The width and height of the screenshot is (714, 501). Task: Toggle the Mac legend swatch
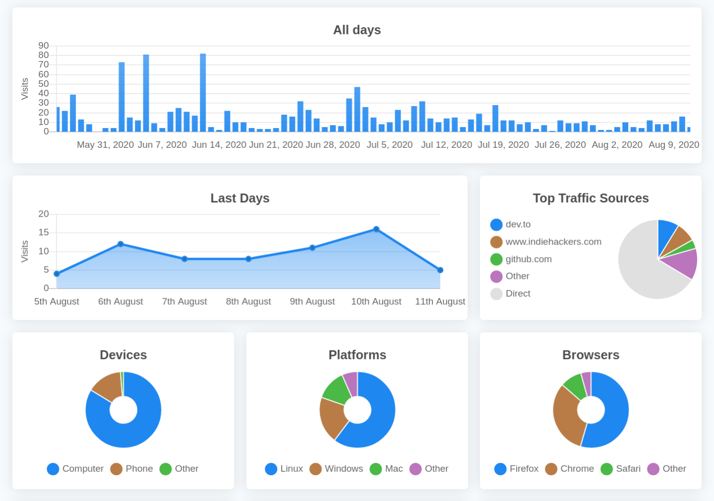[x=376, y=469]
